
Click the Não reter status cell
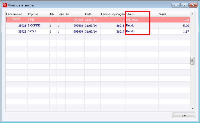point(142,20)
